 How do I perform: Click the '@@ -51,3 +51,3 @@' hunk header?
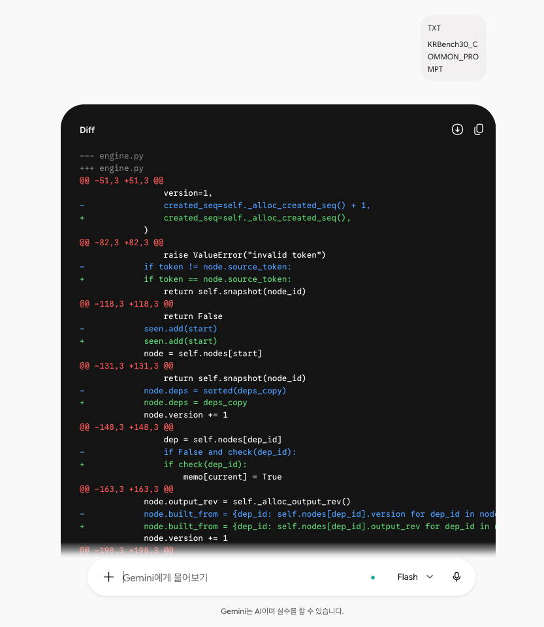click(121, 181)
